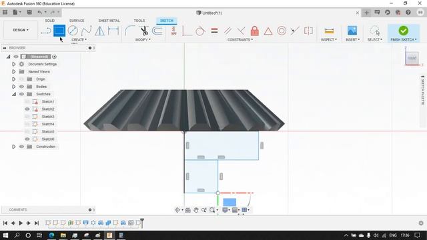
Task: Expand the Construction folder node
Action: tap(13, 147)
